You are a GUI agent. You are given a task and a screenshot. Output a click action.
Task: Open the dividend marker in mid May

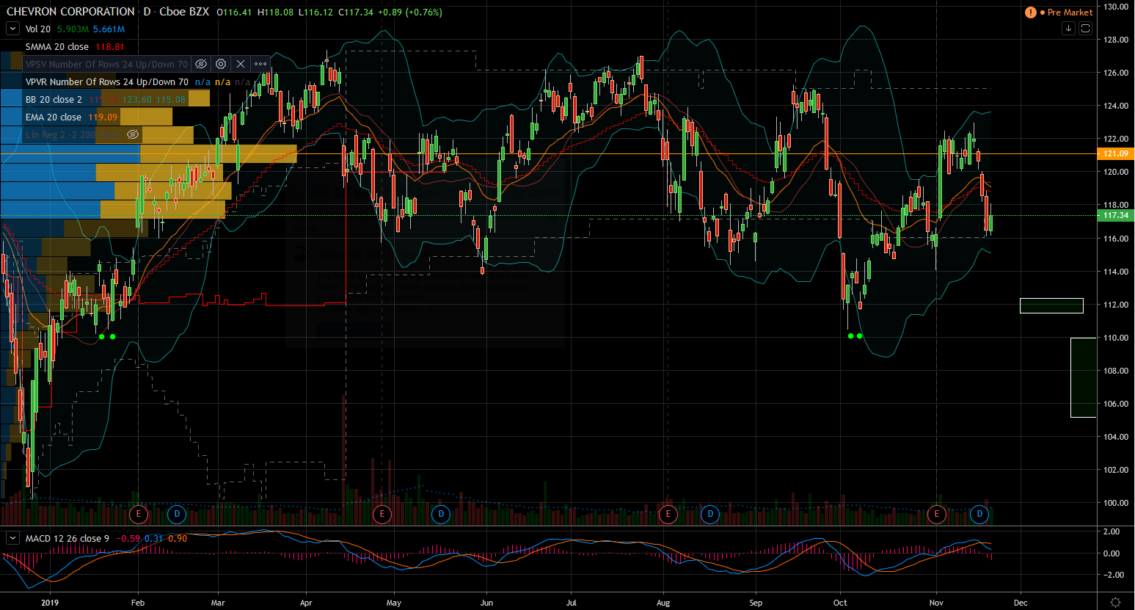441,514
